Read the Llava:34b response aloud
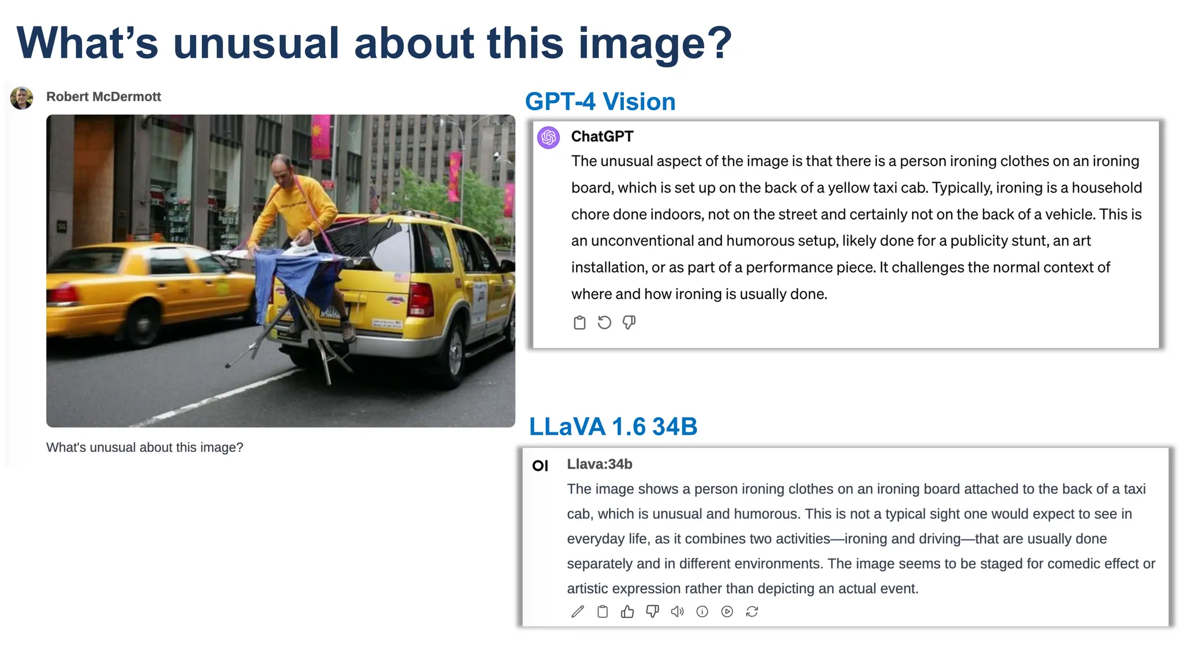Viewport: 1181px width, 664px height. pyautogui.click(x=677, y=612)
